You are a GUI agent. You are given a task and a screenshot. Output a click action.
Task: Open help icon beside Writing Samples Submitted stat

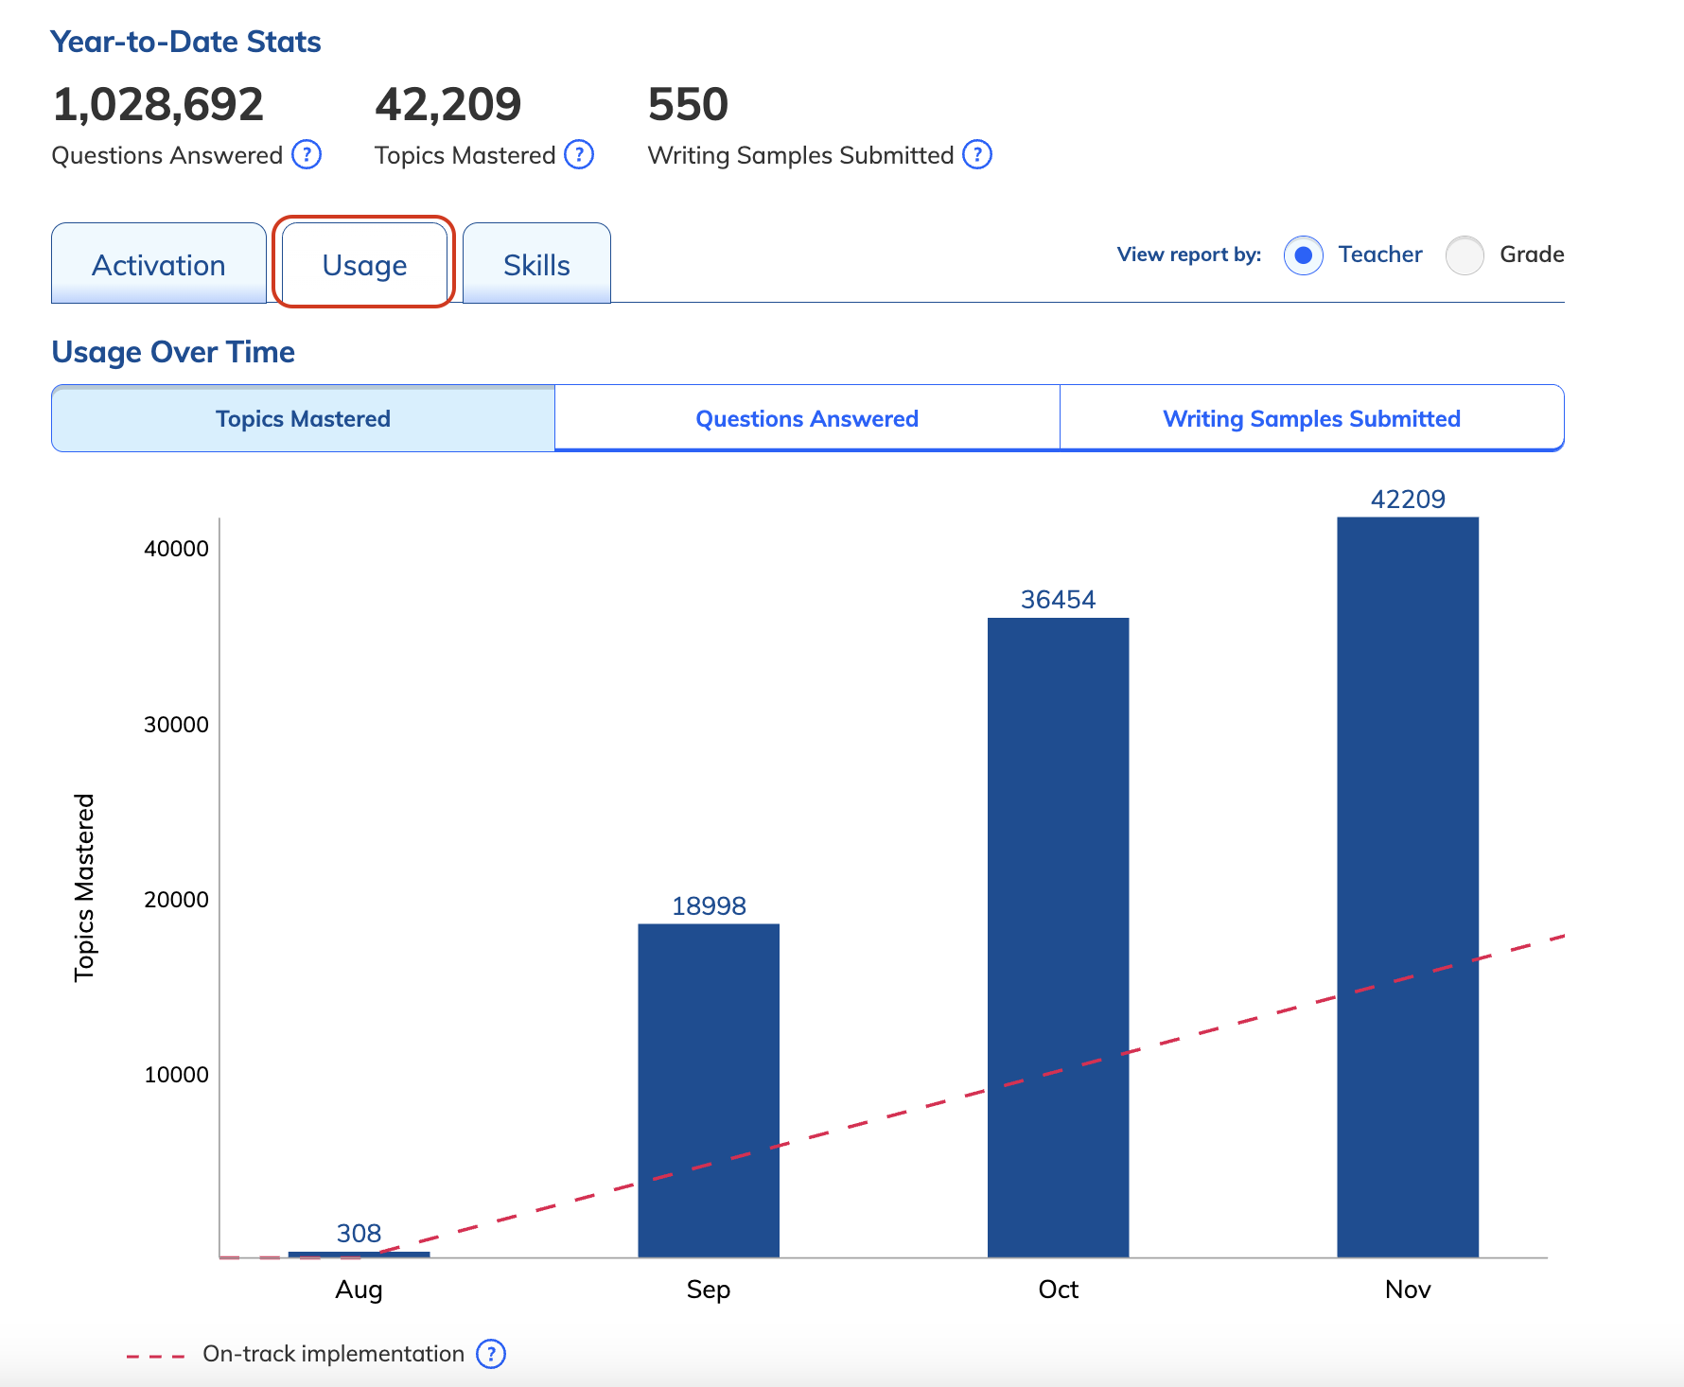click(x=977, y=154)
